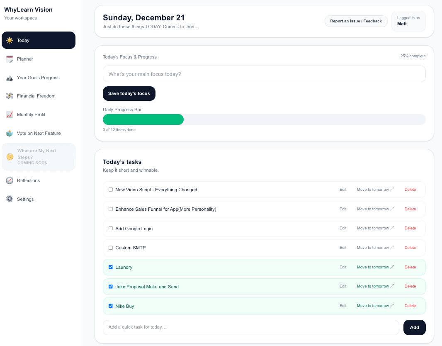Screen dimensions: 442x346
Task: Open the What are My Next Steps section
Action: (x=39, y=157)
